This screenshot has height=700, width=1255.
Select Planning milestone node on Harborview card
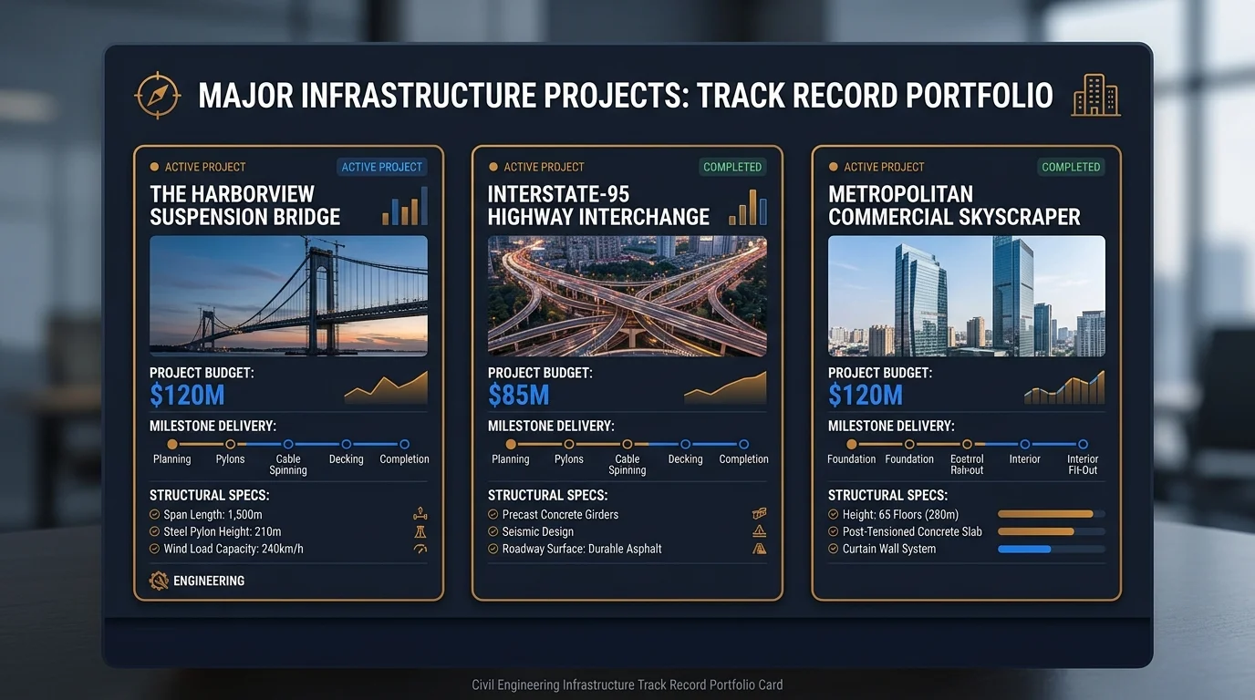tap(172, 444)
